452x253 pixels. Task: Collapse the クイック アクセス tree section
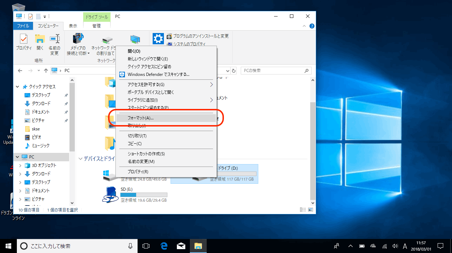18,87
